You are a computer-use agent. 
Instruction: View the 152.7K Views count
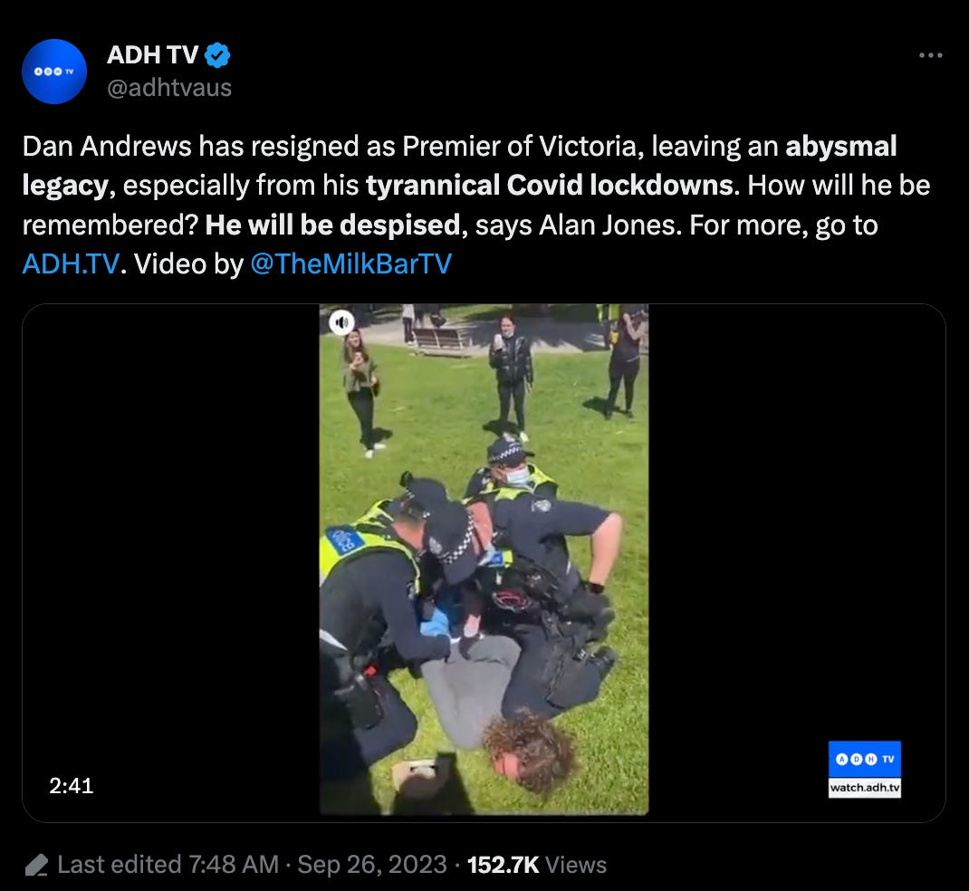click(x=537, y=865)
